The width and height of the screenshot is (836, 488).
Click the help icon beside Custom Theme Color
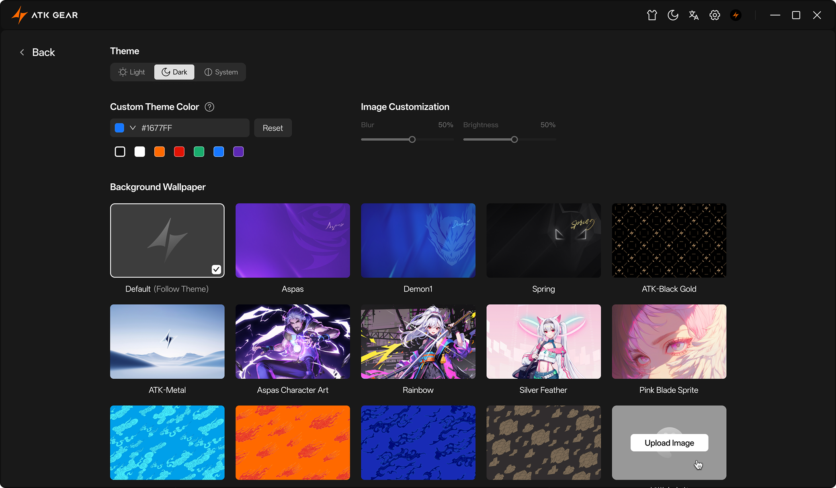[x=209, y=107]
